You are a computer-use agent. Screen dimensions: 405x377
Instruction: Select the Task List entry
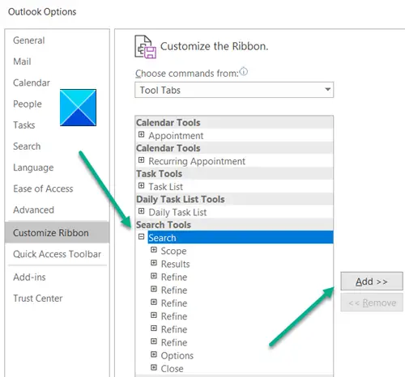tap(165, 187)
